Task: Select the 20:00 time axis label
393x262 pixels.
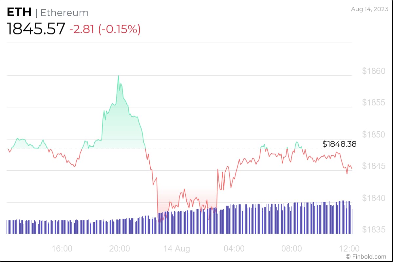Action: tap(120, 249)
